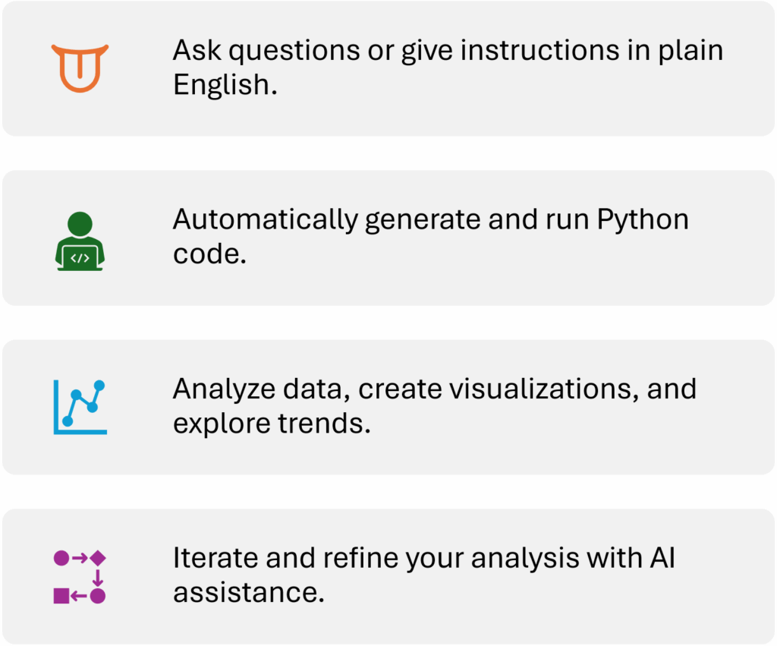This screenshot has width=777, height=646.
Task: Click the blue line chart icon
Action: pyautogui.click(x=80, y=407)
